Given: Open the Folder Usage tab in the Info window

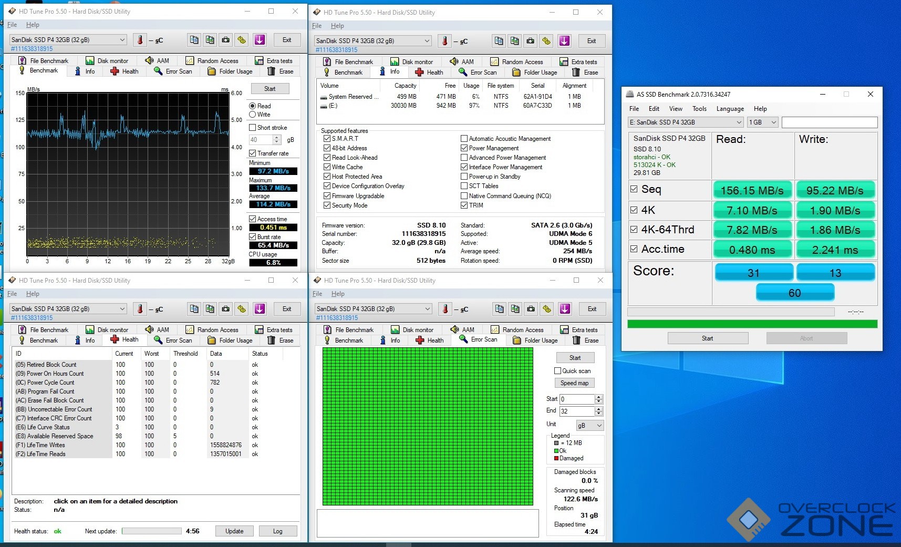Looking at the screenshot, I should (x=535, y=73).
